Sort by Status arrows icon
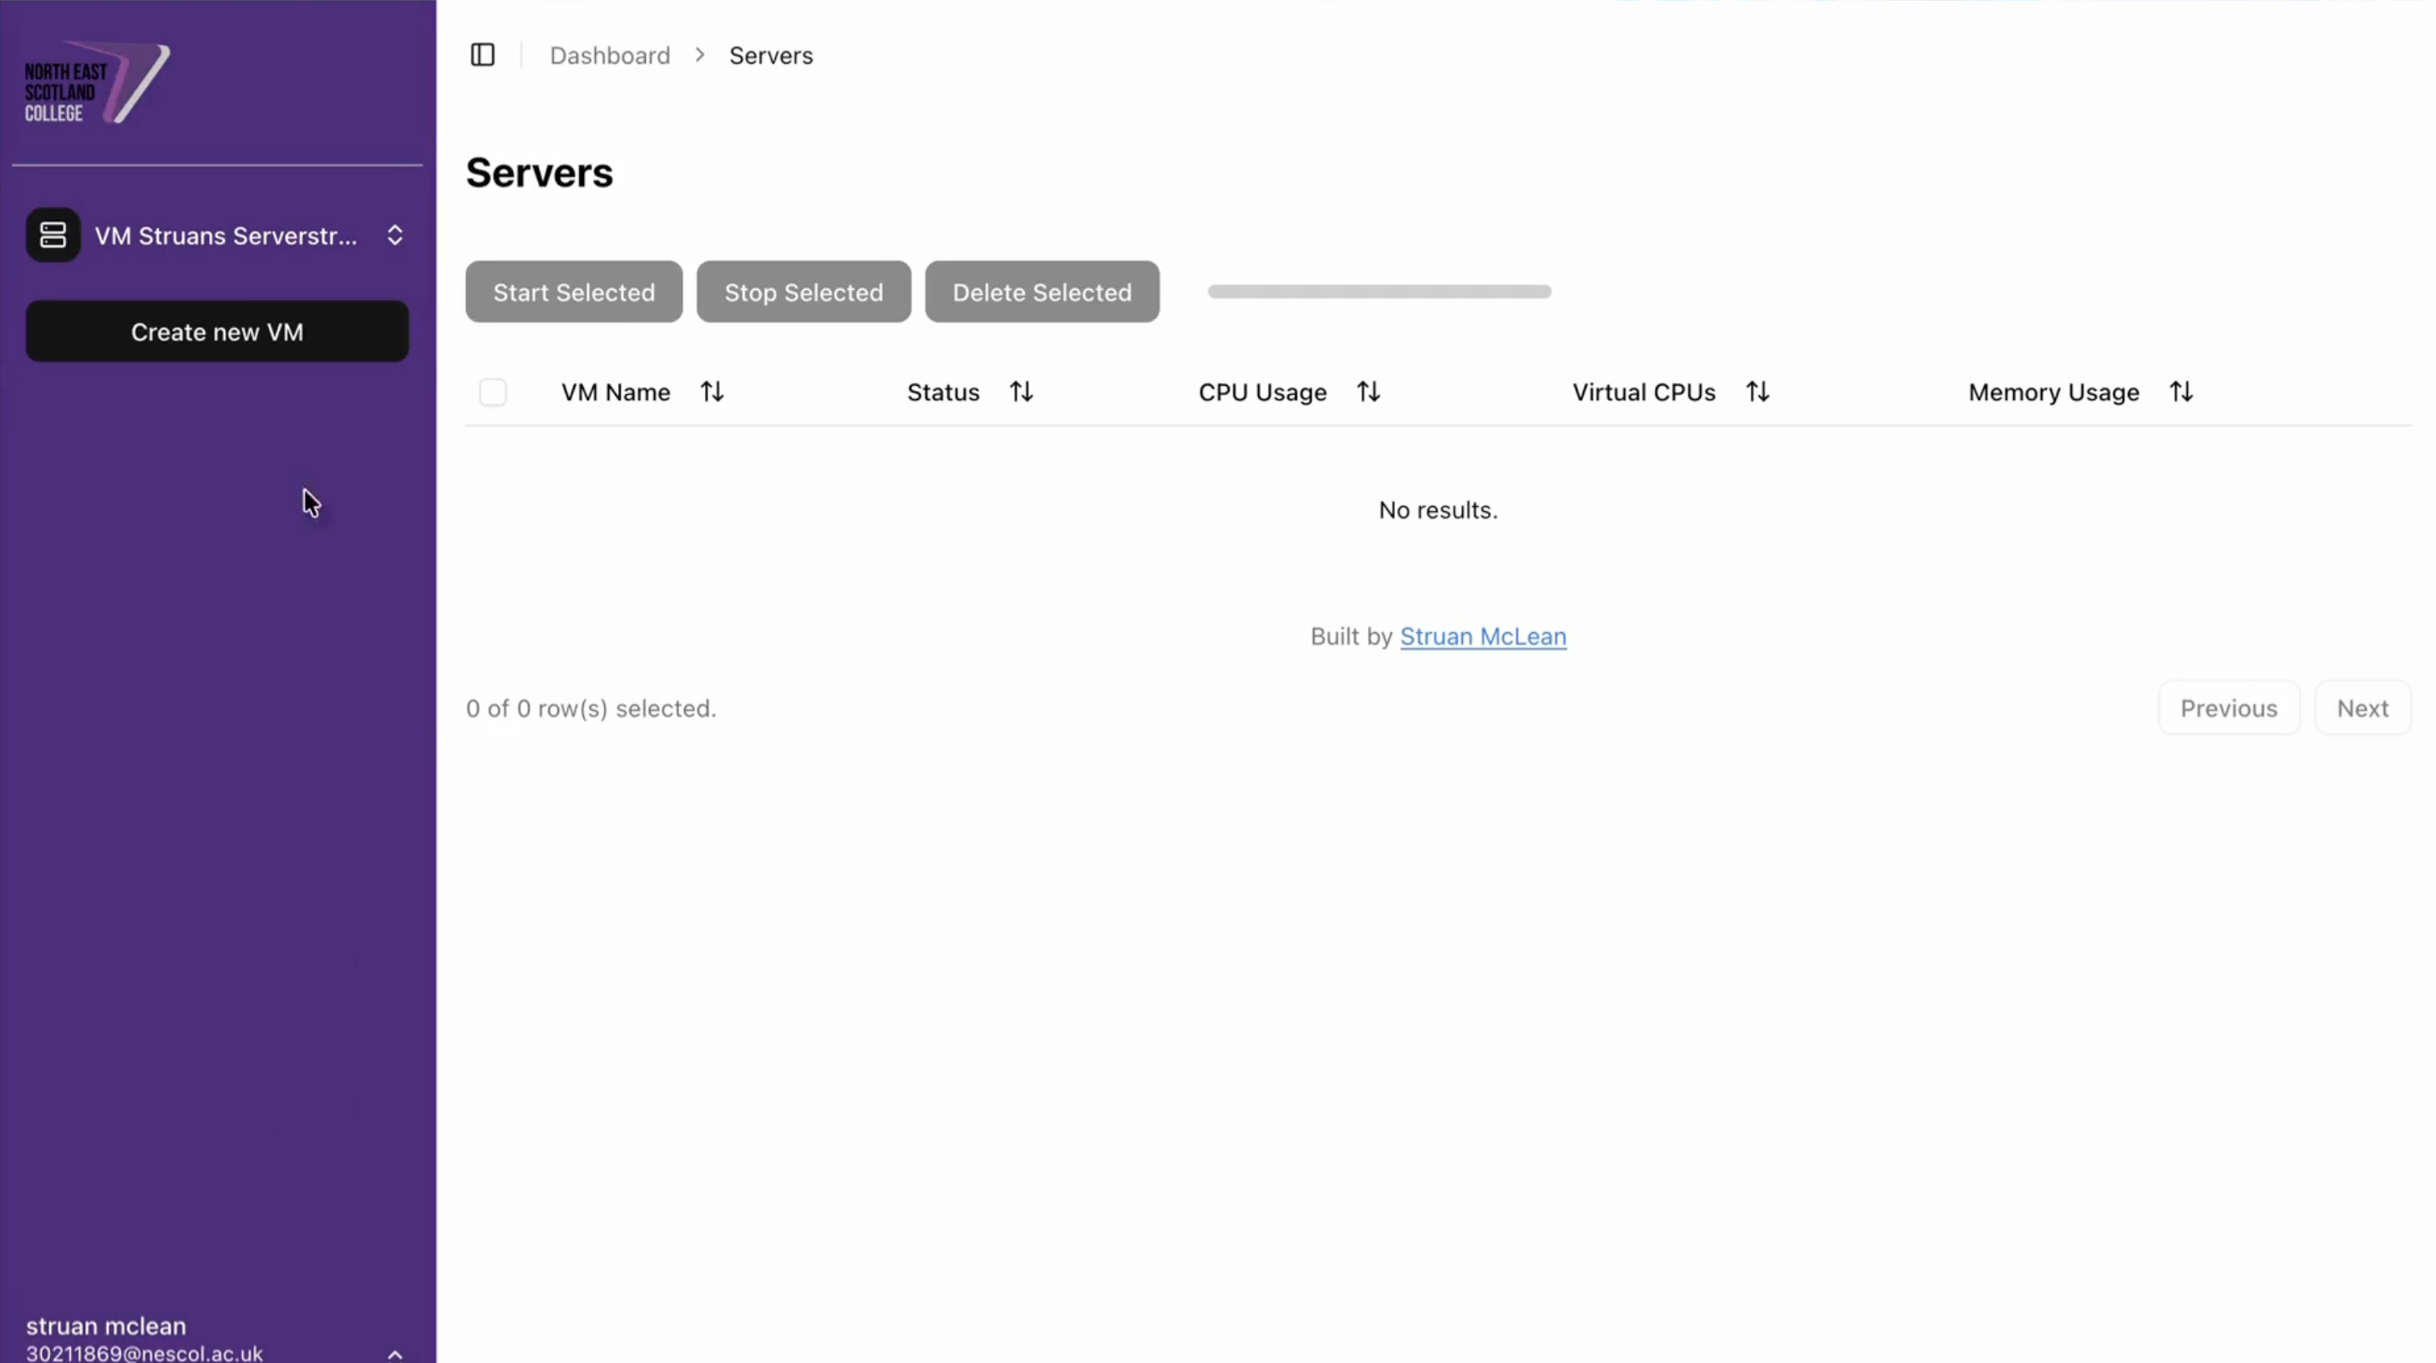Image resolution: width=2436 pixels, height=1363 pixels. coord(1020,392)
